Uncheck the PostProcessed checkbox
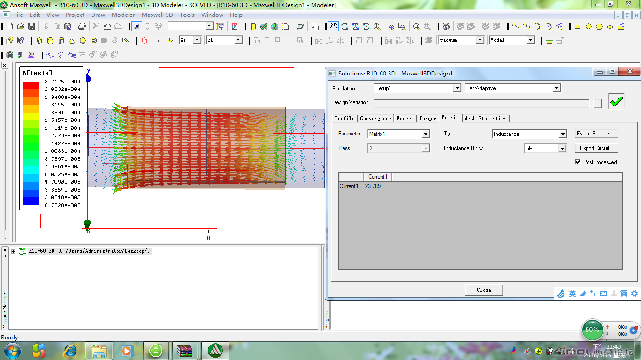641x360 pixels. click(x=578, y=162)
